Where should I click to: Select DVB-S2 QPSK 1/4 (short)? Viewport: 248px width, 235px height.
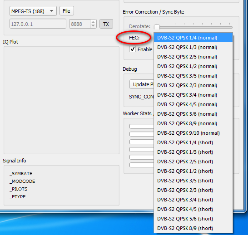[193, 142]
